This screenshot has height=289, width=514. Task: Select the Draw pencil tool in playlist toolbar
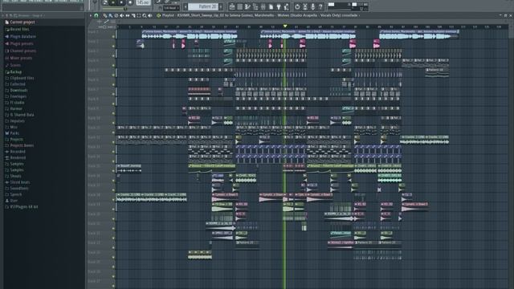(x=105, y=15)
